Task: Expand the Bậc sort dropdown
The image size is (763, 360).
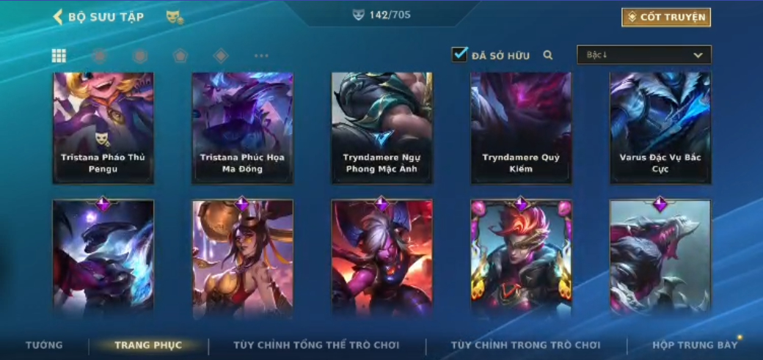Action: click(644, 55)
